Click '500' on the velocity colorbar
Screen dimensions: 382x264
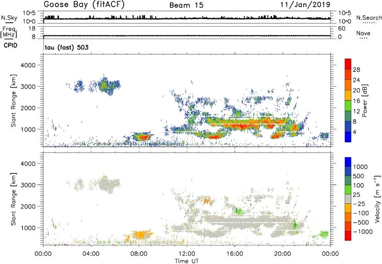click(x=359, y=176)
